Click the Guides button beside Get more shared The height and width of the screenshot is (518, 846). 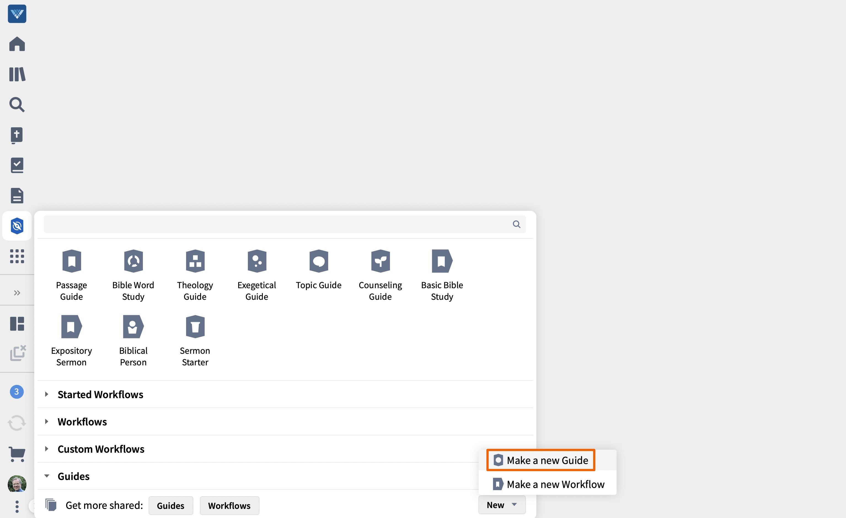(x=171, y=505)
